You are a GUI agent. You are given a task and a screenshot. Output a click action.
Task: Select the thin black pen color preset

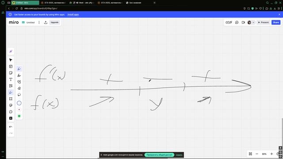point(19,103)
